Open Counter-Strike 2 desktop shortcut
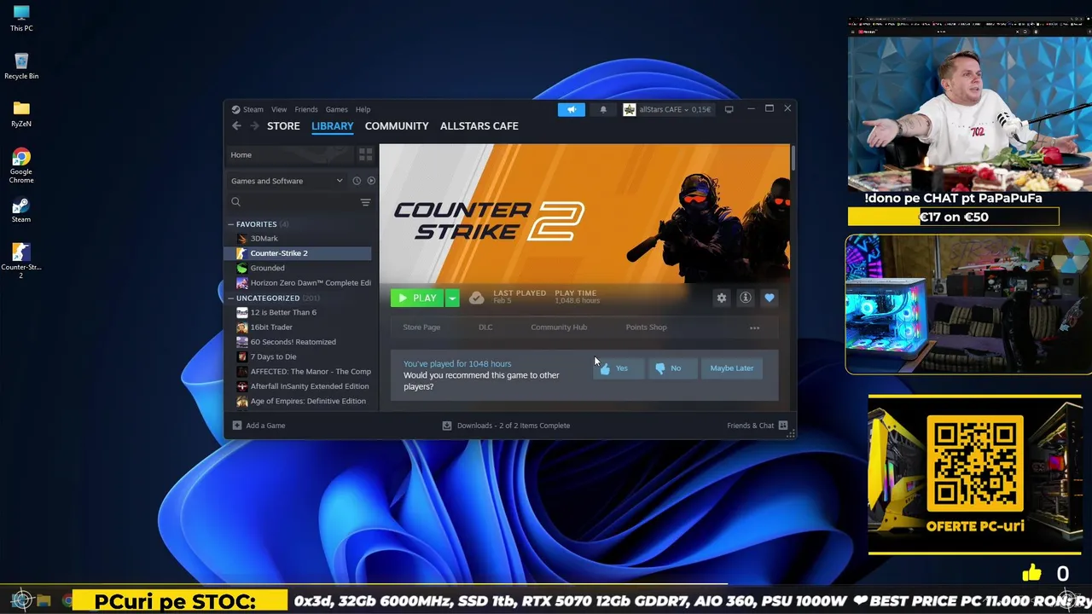 (21, 260)
